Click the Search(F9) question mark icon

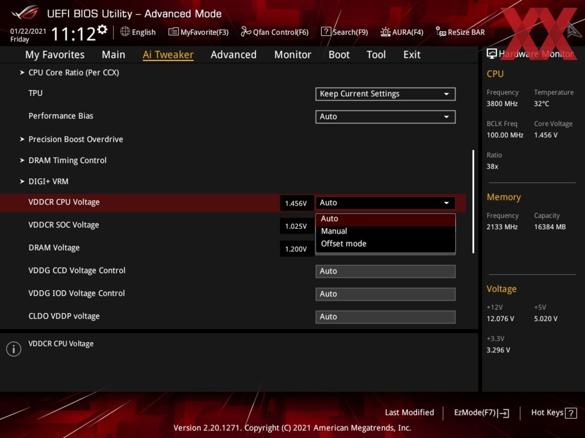point(326,32)
